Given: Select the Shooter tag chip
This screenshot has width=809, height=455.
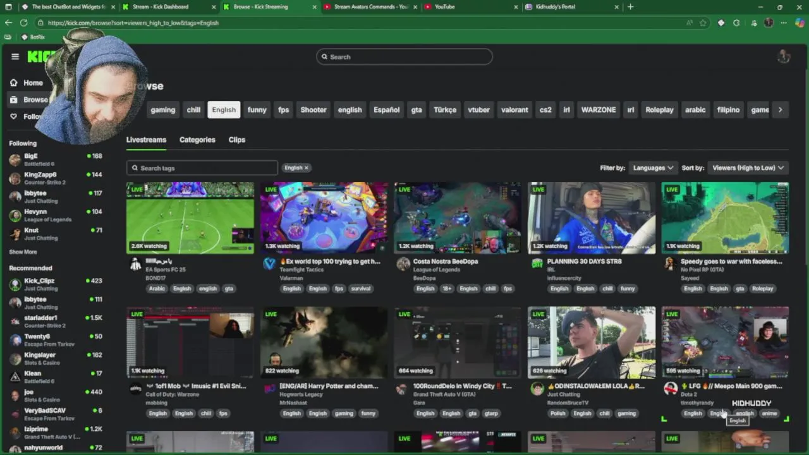Looking at the screenshot, I should point(313,109).
